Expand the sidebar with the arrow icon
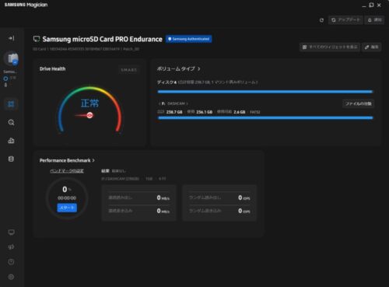The height and width of the screenshot is (287, 389). [x=11, y=38]
